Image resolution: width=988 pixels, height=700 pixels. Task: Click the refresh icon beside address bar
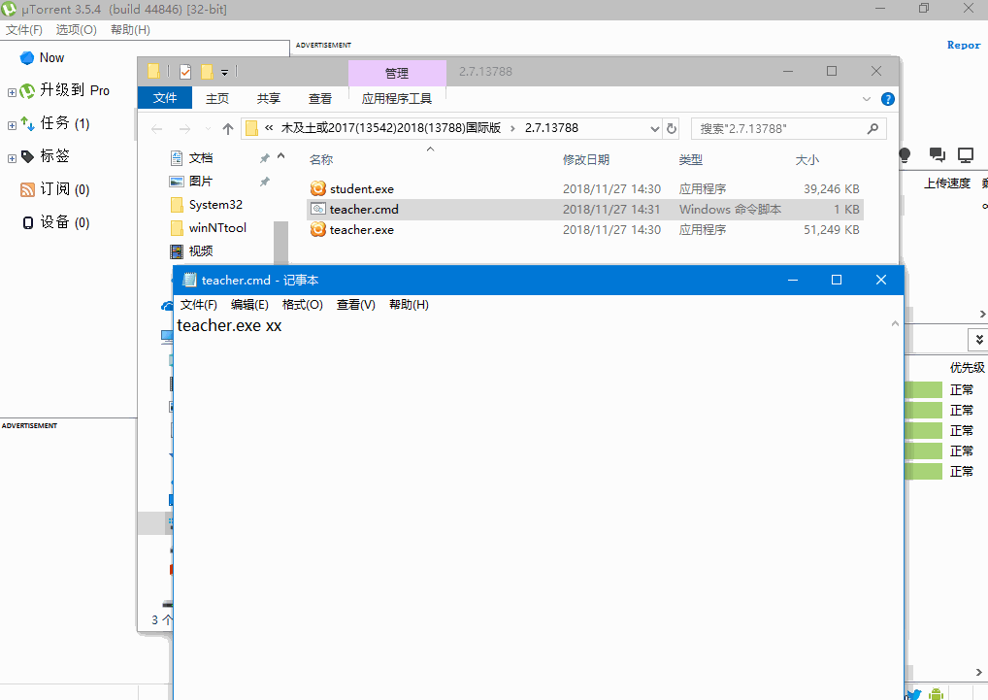(x=672, y=128)
